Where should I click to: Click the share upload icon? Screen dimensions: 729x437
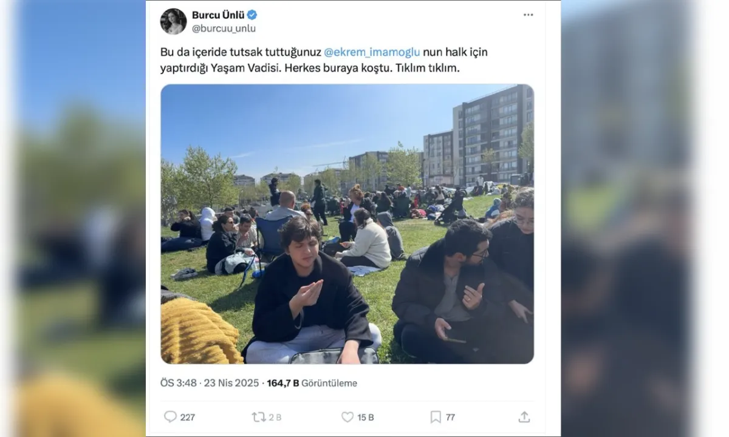(x=524, y=417)
